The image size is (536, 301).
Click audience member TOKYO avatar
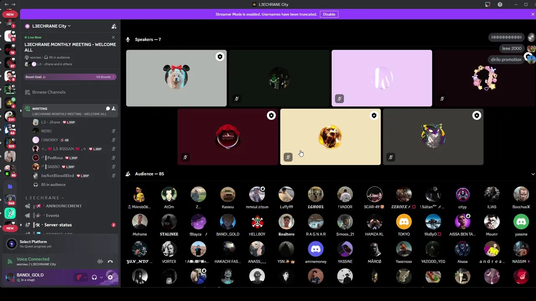[x=404, y=222]
